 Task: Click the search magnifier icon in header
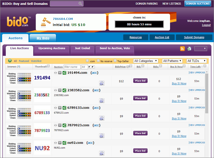coord(80,3)
